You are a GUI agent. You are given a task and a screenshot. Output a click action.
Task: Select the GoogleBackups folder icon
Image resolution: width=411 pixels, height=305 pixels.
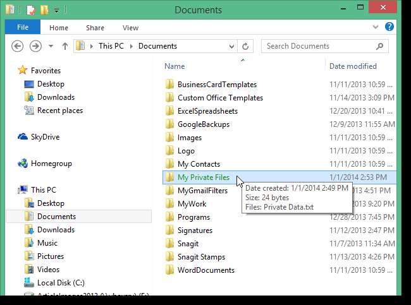[169, 124]
